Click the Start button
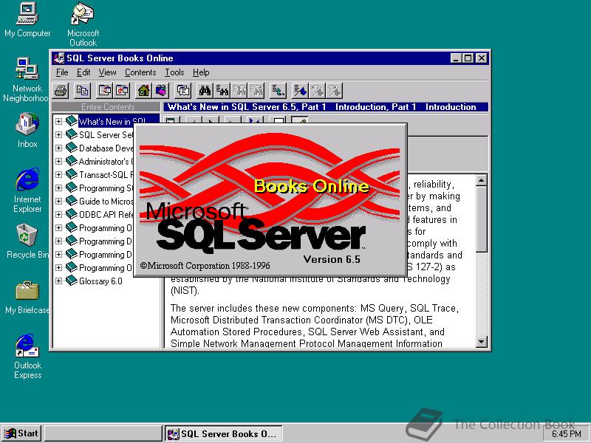The width and height of the screenshot is (591, 443). tap(21, 433)
